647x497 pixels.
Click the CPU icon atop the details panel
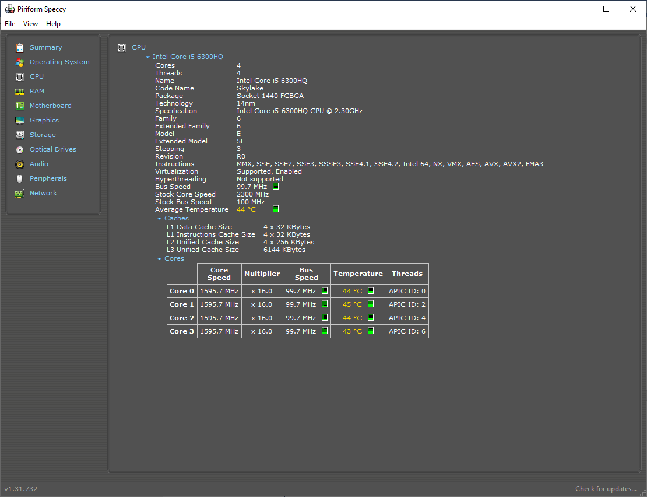pos(122,47)
